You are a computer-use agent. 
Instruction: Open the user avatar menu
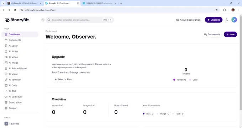(x=234, y=20)
